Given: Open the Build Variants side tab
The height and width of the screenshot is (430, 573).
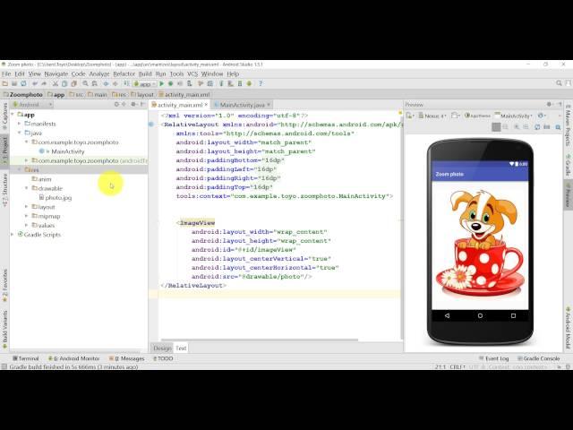Looking at the screenshot, I should (4, 331).
